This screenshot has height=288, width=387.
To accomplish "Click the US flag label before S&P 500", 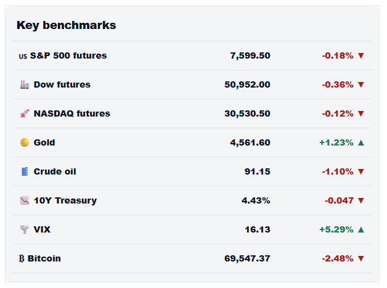I will [x=23, y=56].
